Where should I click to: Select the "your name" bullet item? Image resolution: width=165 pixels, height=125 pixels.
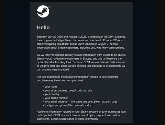click(x=51, y=87)
